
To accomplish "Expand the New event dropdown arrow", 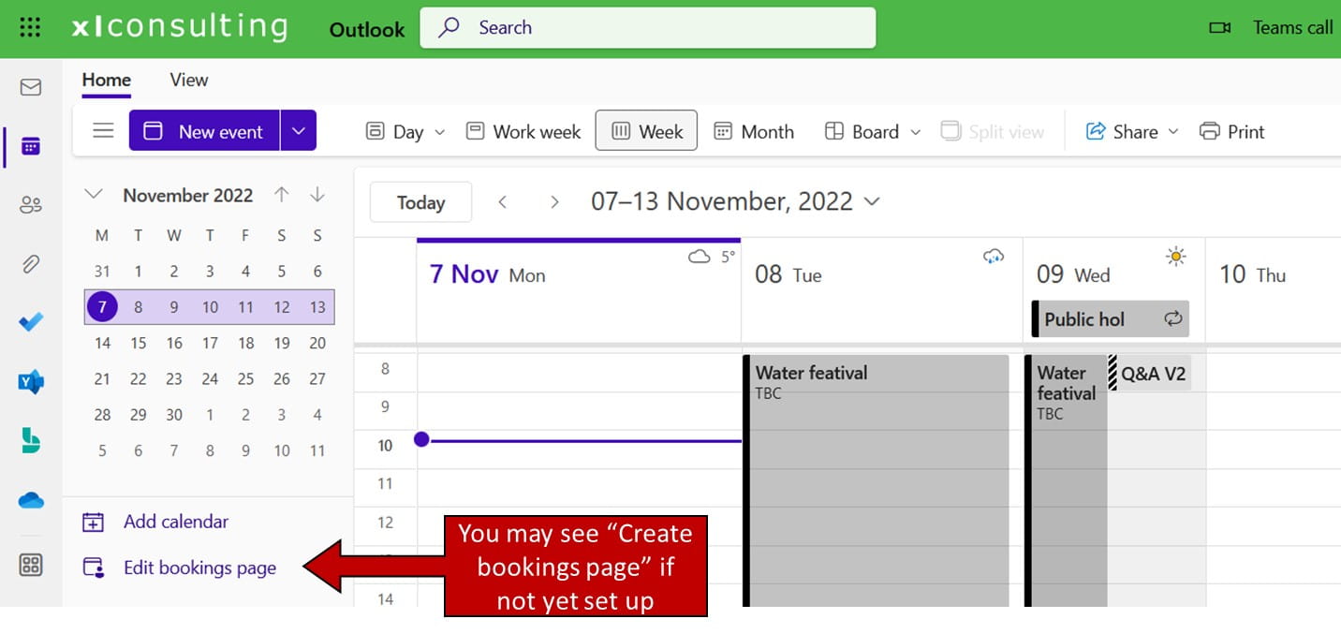I will click(x=299, y=131).
